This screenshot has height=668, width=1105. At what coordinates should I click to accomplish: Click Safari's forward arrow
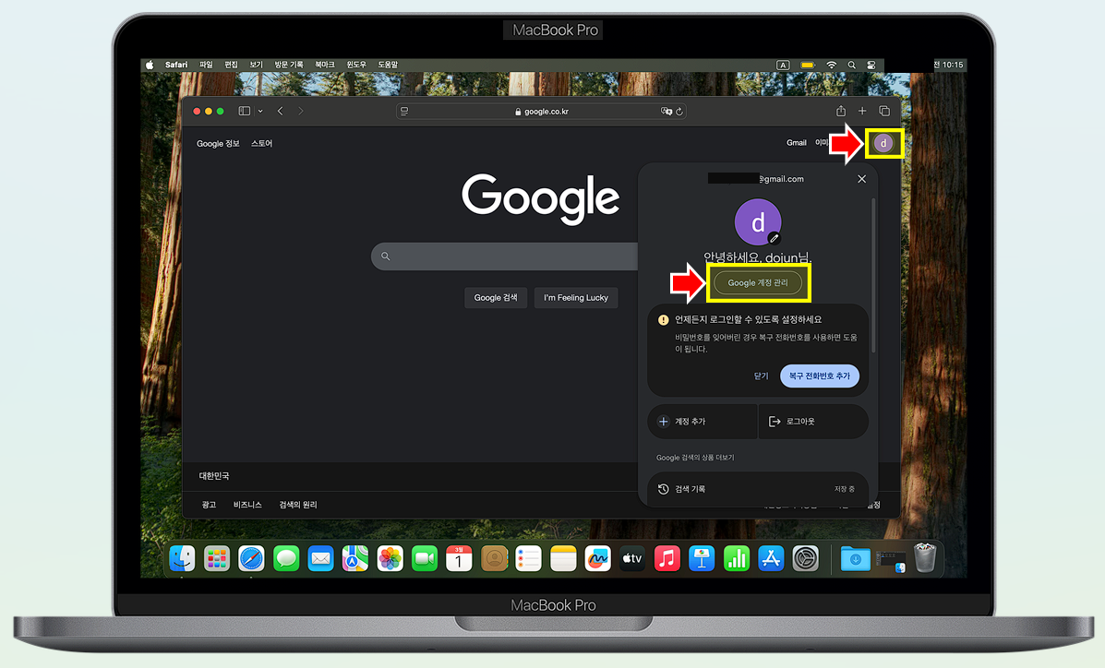[x=301, y=111]
